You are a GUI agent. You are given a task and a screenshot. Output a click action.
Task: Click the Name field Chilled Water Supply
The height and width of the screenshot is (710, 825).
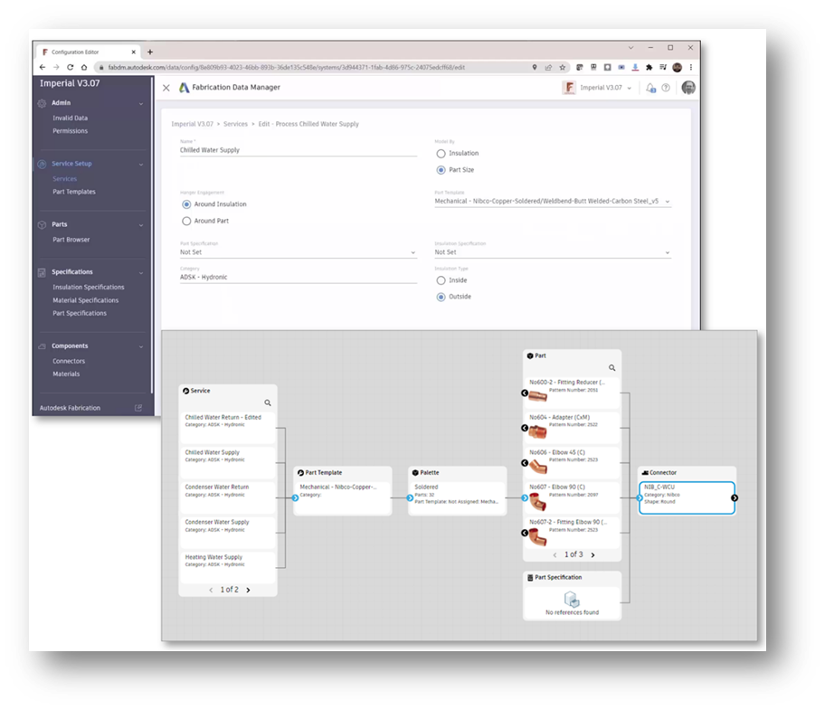point(299,150)
